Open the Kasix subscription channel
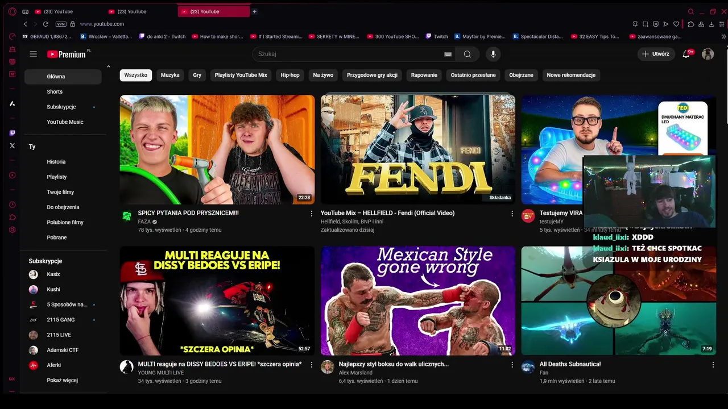This screenshot has height=409, width=728. point(63,274)
